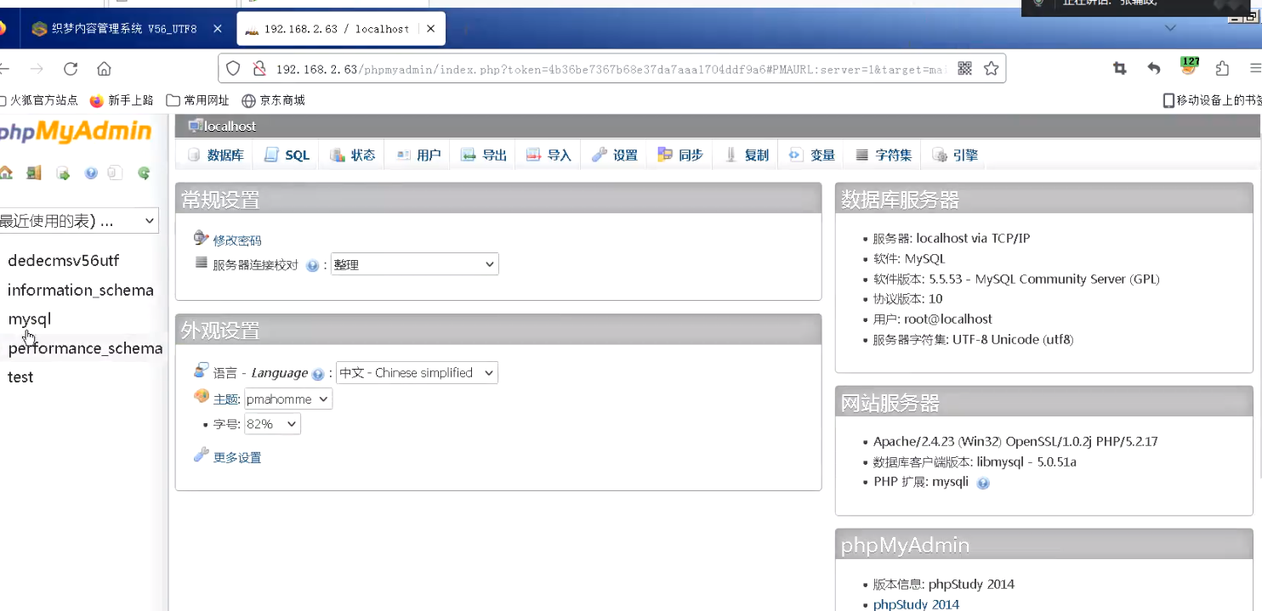Open the 常用网址 bookmarks folder
The height and width of the screenshot is (611, 1262).
coord(197,100)
